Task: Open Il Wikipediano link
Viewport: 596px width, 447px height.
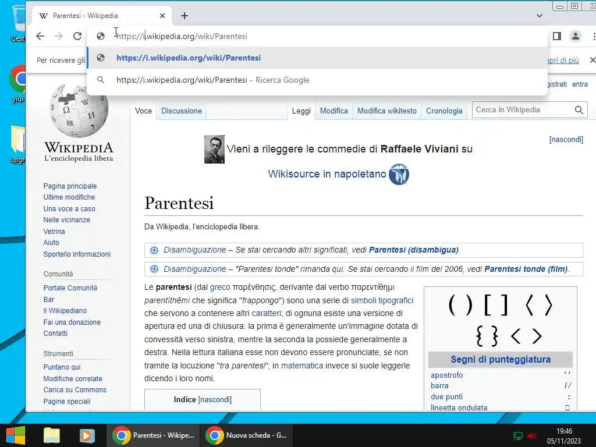Action: [x=65, y=311]
